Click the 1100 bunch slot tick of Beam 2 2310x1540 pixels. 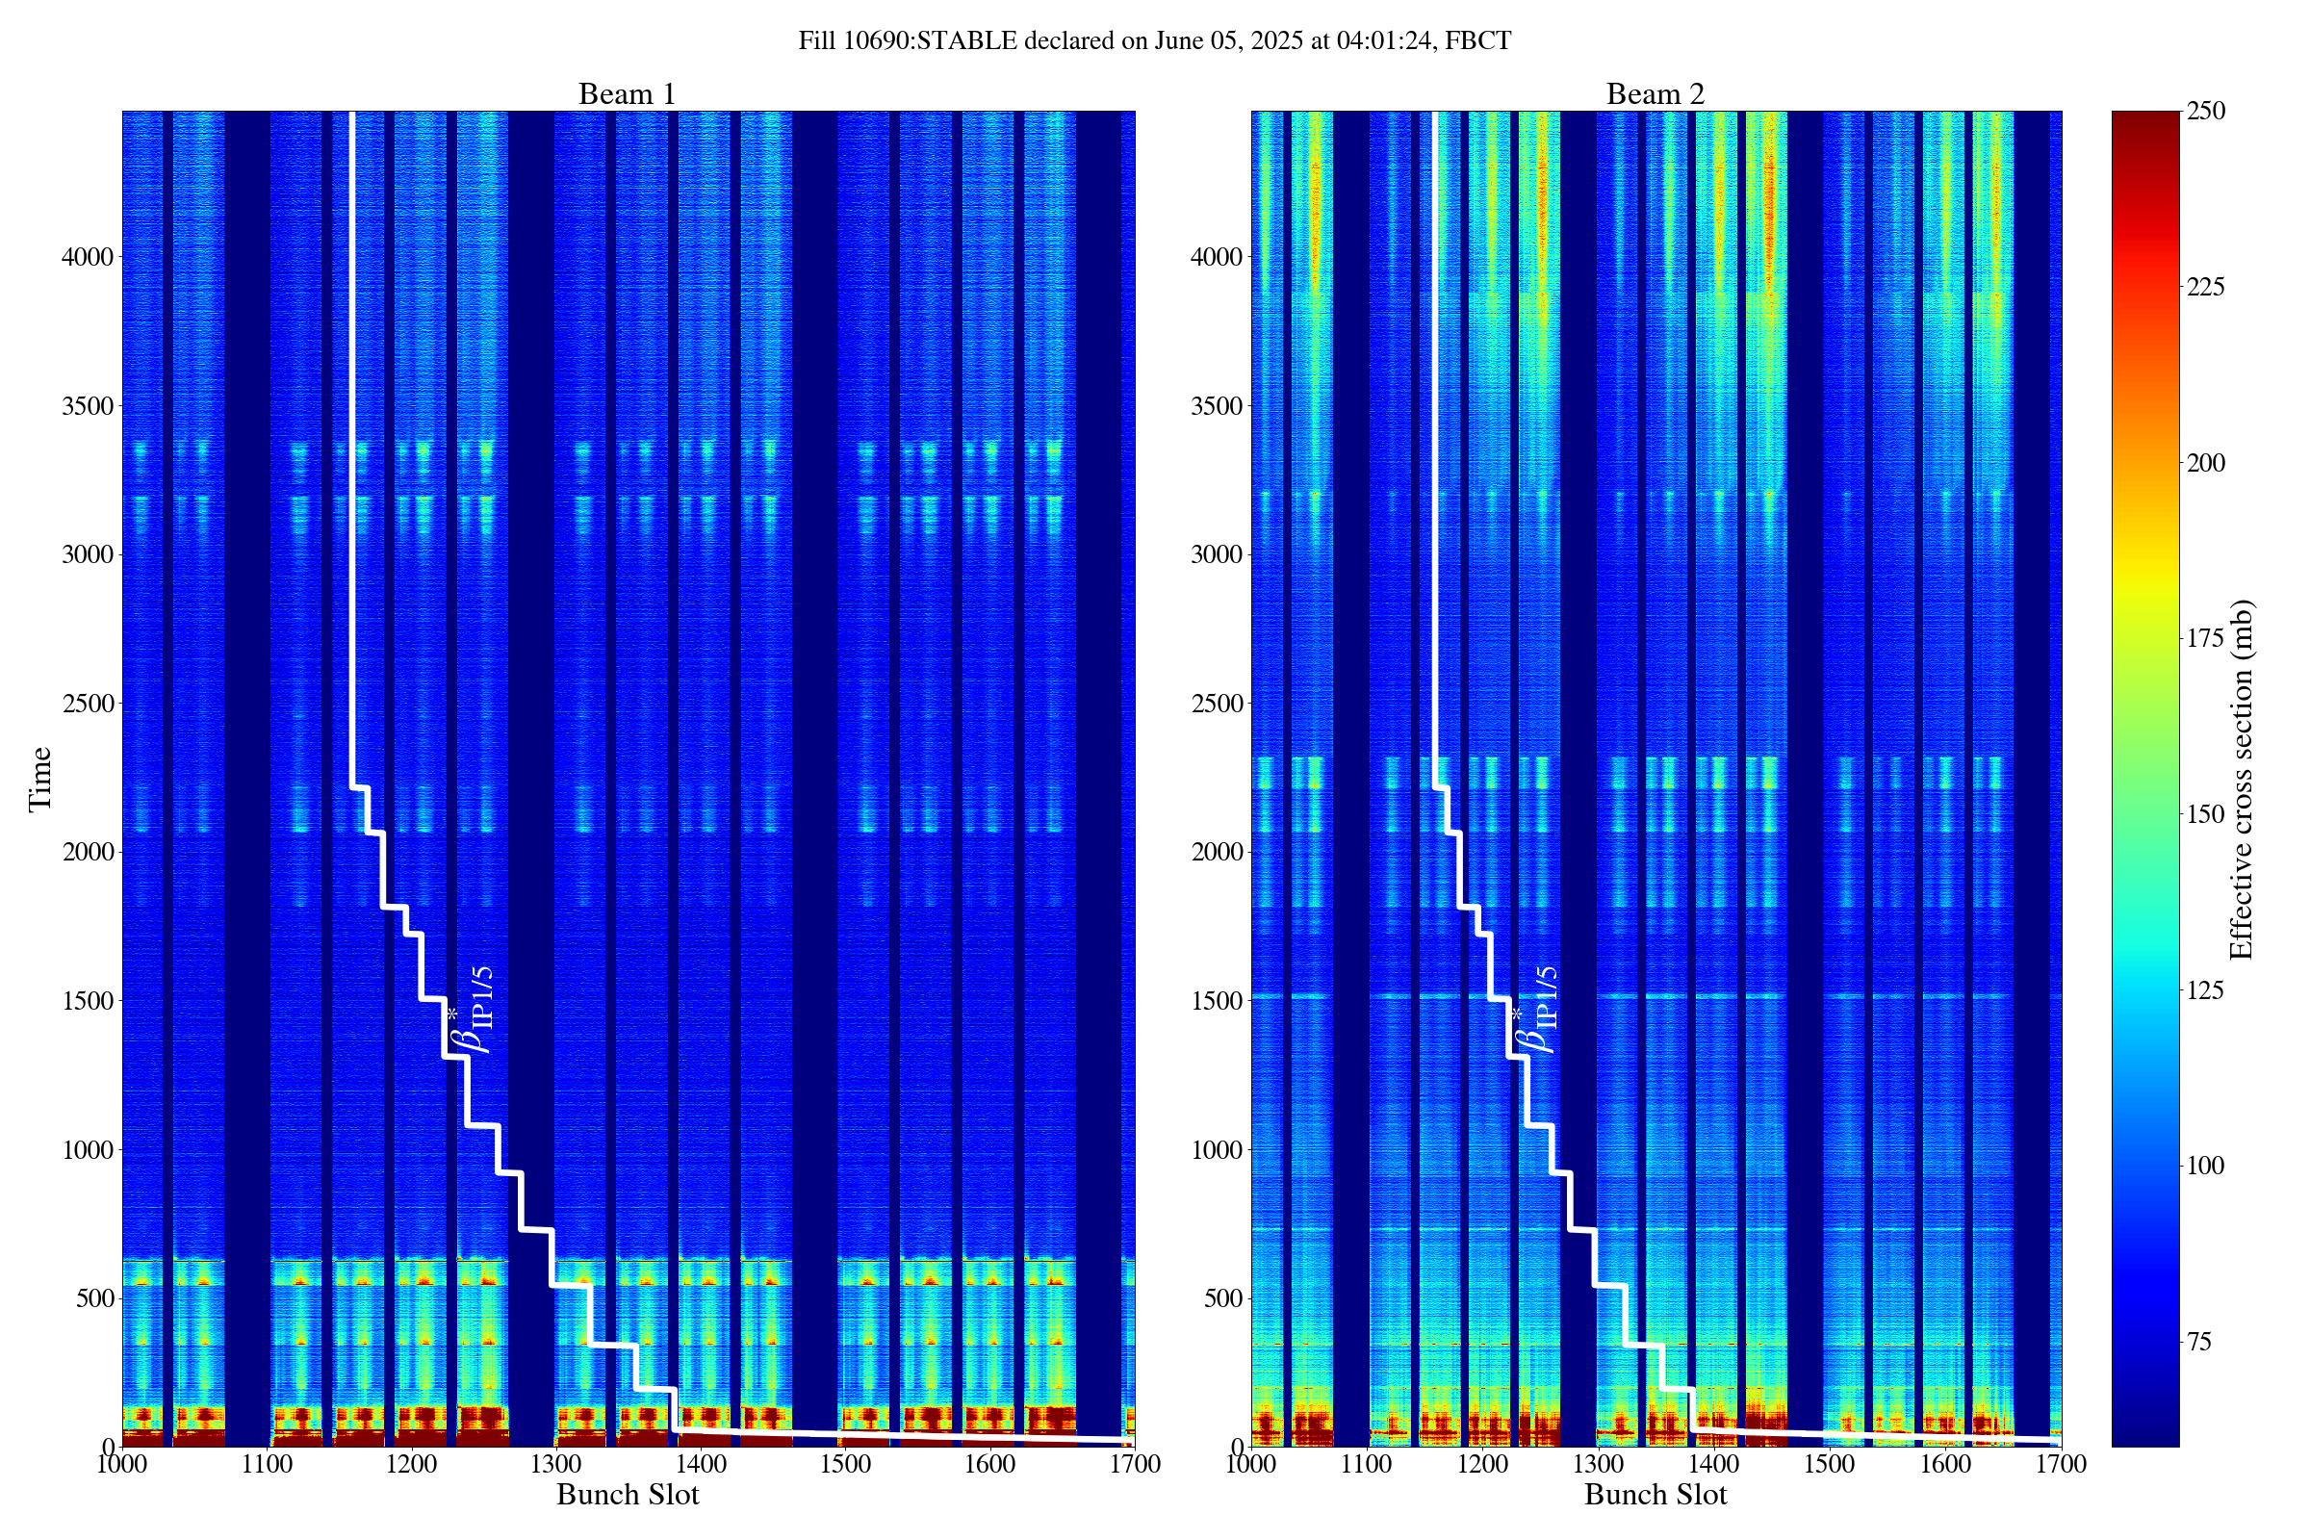tap(1366, 1464)
